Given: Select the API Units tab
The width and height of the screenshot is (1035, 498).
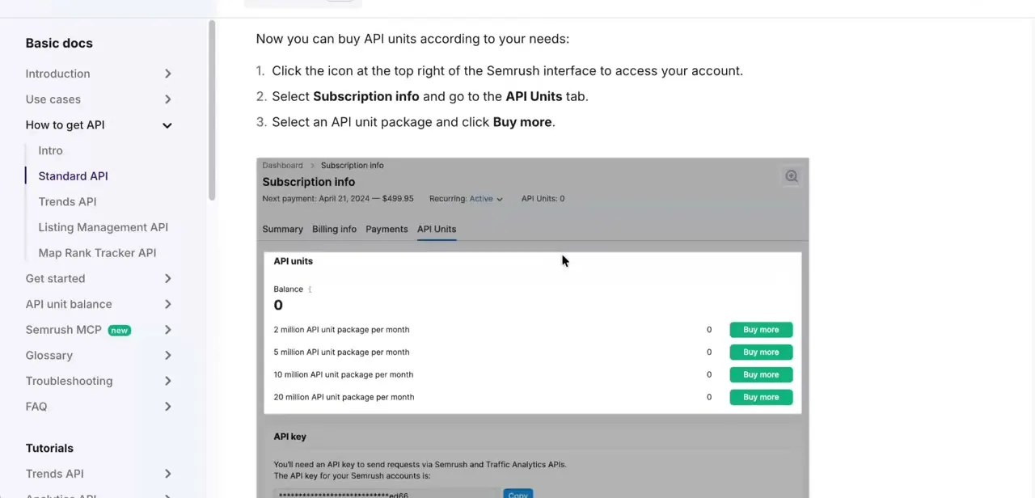Looking at the screenshot, I should 437,230.
